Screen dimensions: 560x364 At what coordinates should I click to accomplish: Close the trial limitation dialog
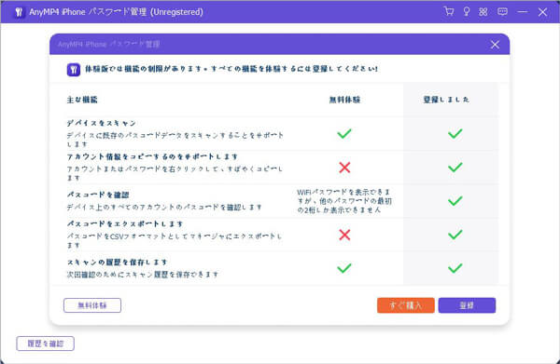[495, 45]
